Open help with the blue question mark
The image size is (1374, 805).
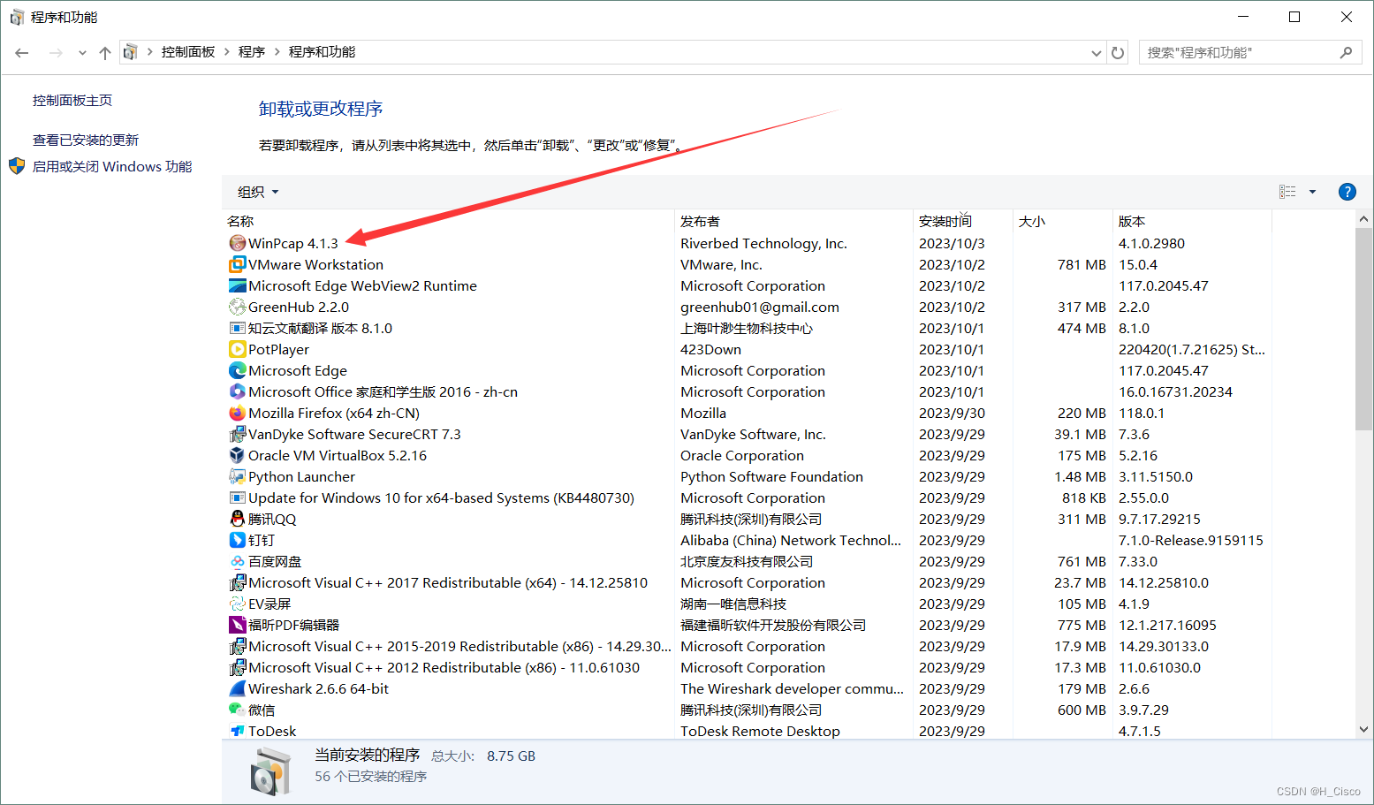(1347, 192)
